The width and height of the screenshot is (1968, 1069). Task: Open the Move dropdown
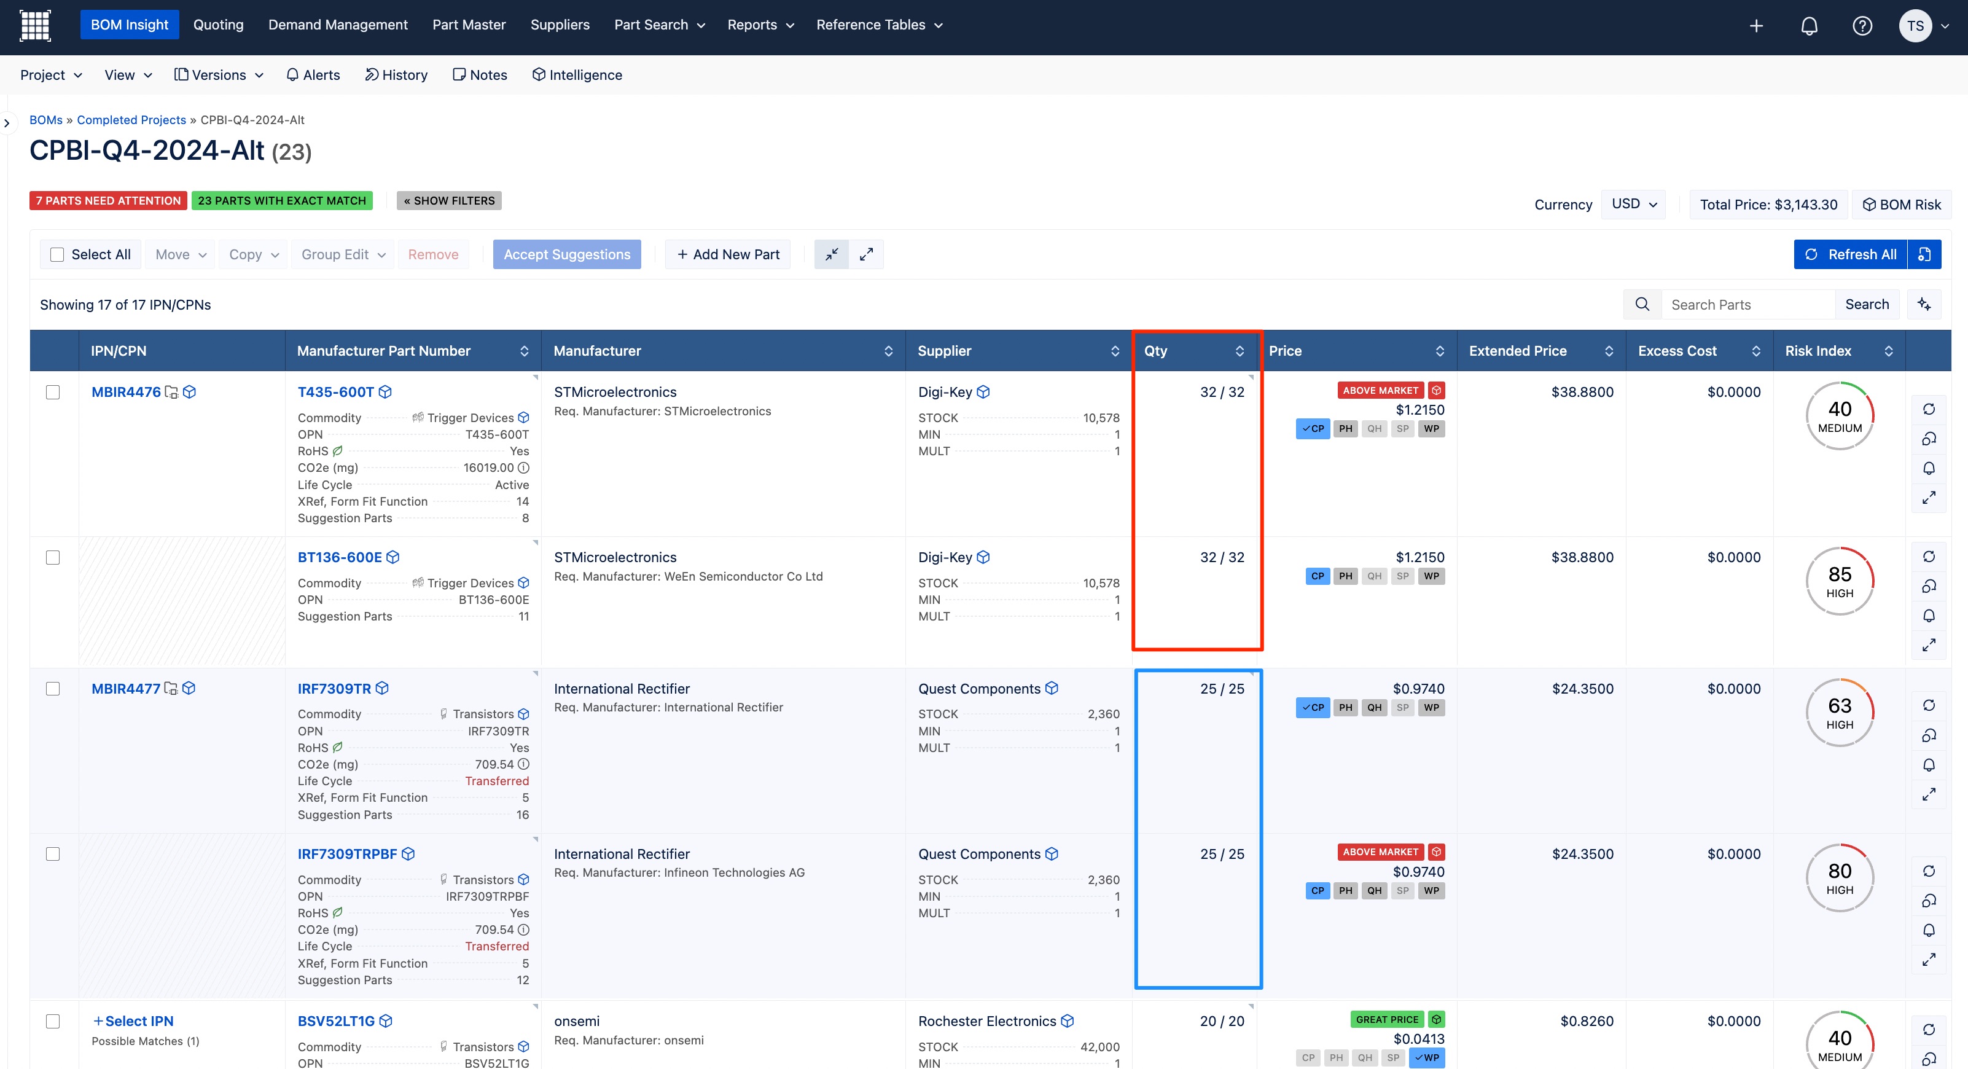point(181,254)
